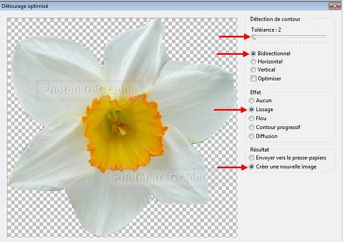Choose Horizontal contour detection
This screenshot has height=242, width=343.
[254, 61]
